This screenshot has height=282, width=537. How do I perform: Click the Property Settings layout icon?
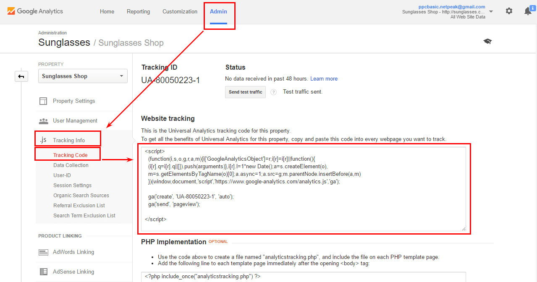(43, 101)
